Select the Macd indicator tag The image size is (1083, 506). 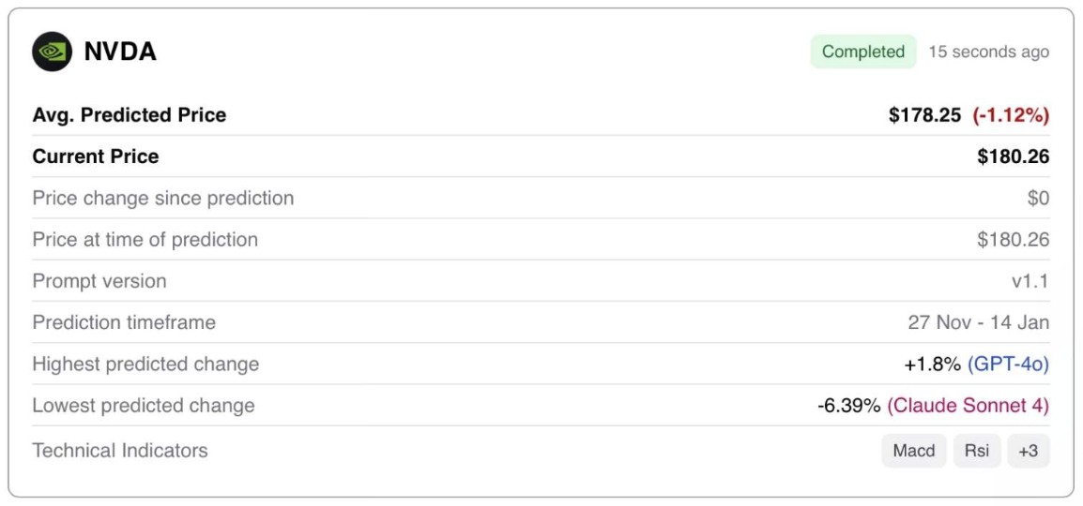pos(913,451)
